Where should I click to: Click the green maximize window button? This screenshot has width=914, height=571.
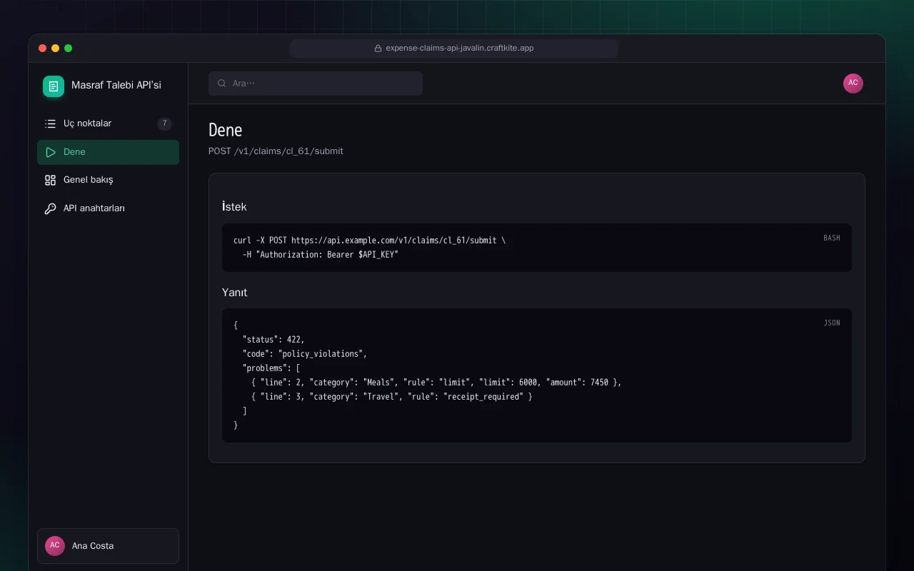pos(69,49)
